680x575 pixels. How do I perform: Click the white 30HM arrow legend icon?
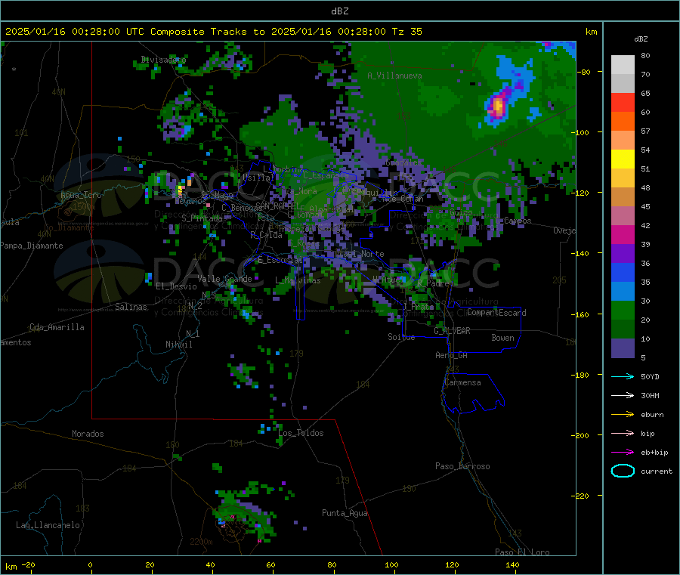(623, 395)
